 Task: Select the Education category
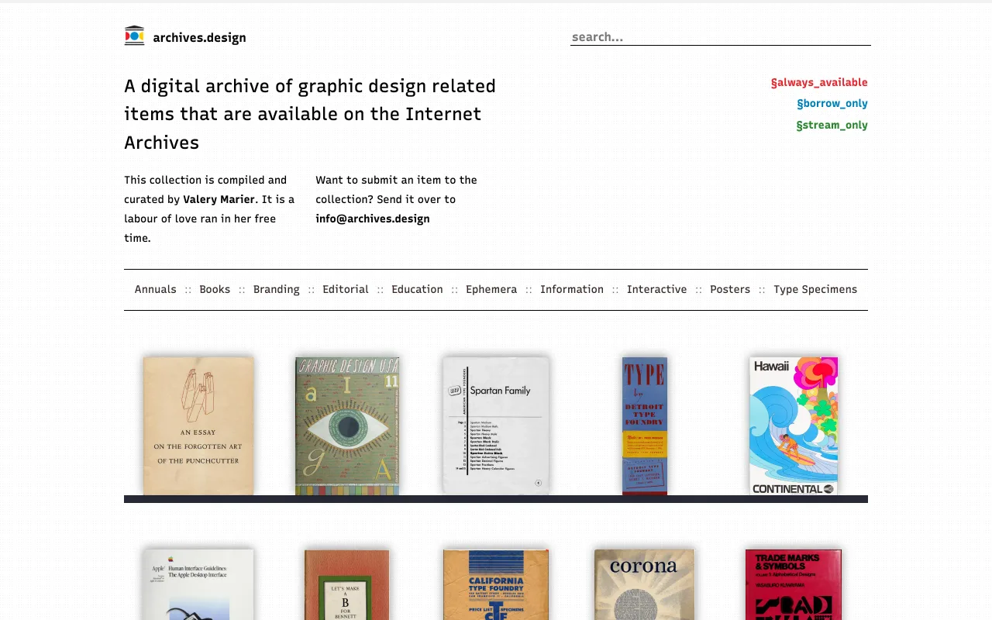pos(417,289)
